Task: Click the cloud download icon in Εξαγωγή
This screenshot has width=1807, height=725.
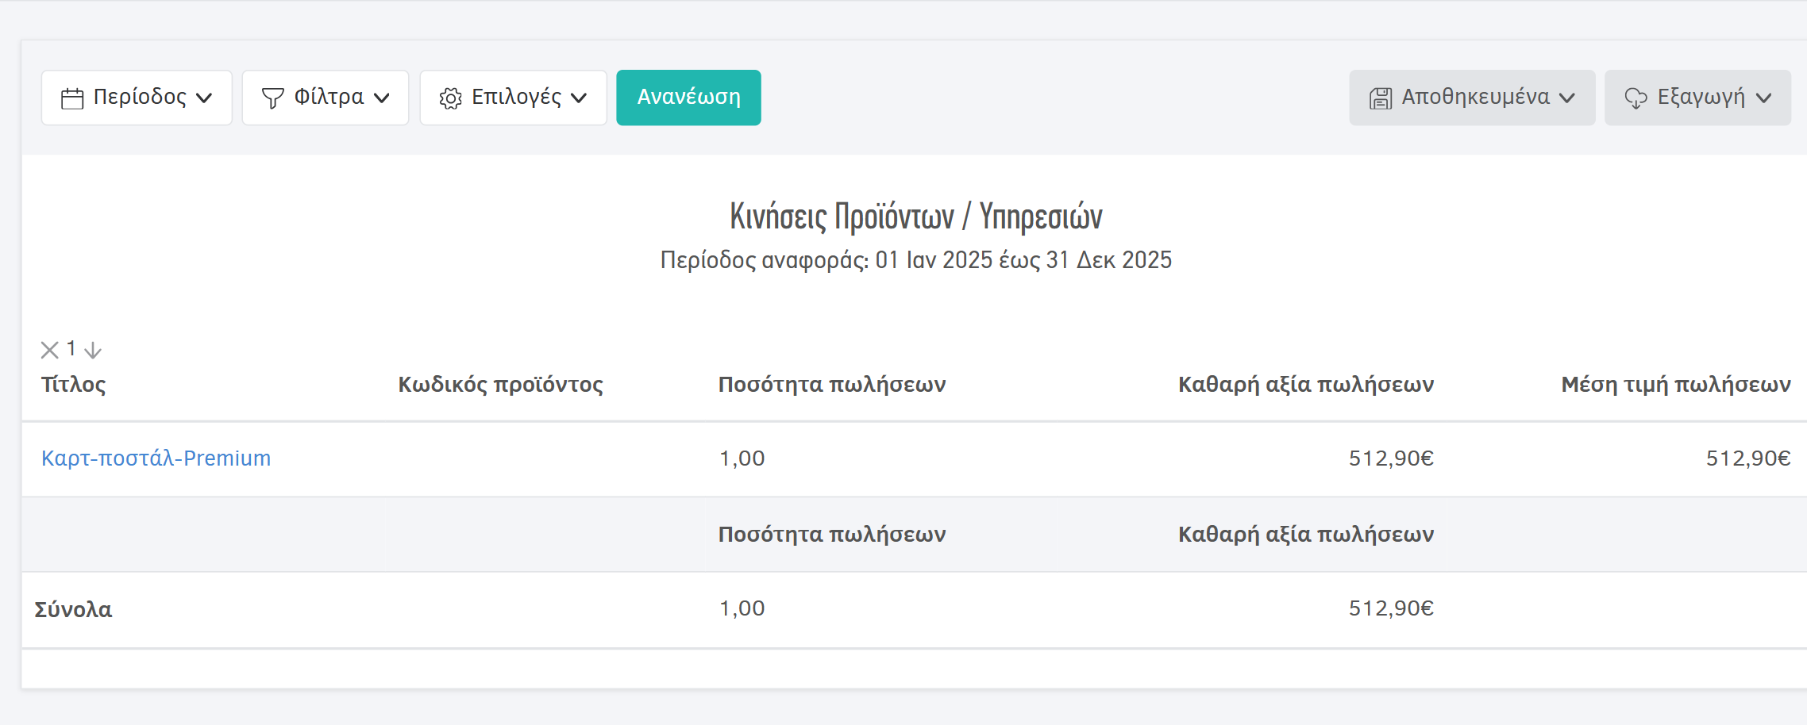Action: (x=1636, y=98)
